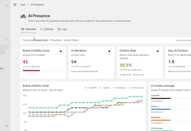Toggle AI Overview series in chart legend
The height and width of the screenshot is (131, 191).
[x=136, y=88]
